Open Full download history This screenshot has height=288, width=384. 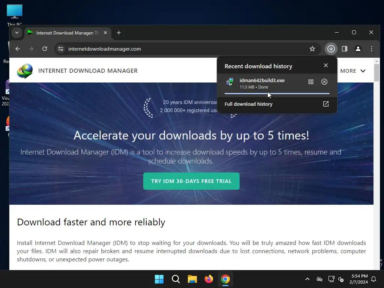(x=277, y=104)
